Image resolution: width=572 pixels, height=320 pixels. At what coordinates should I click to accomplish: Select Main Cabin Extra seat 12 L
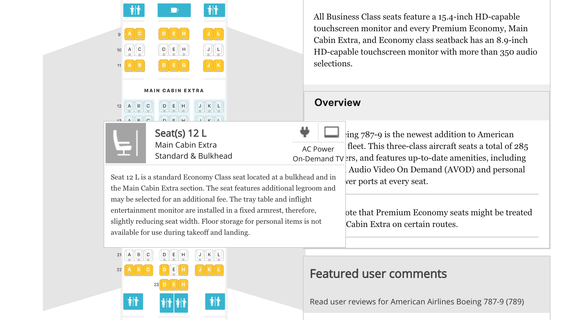pyautogui.click(x=219, y=106)
